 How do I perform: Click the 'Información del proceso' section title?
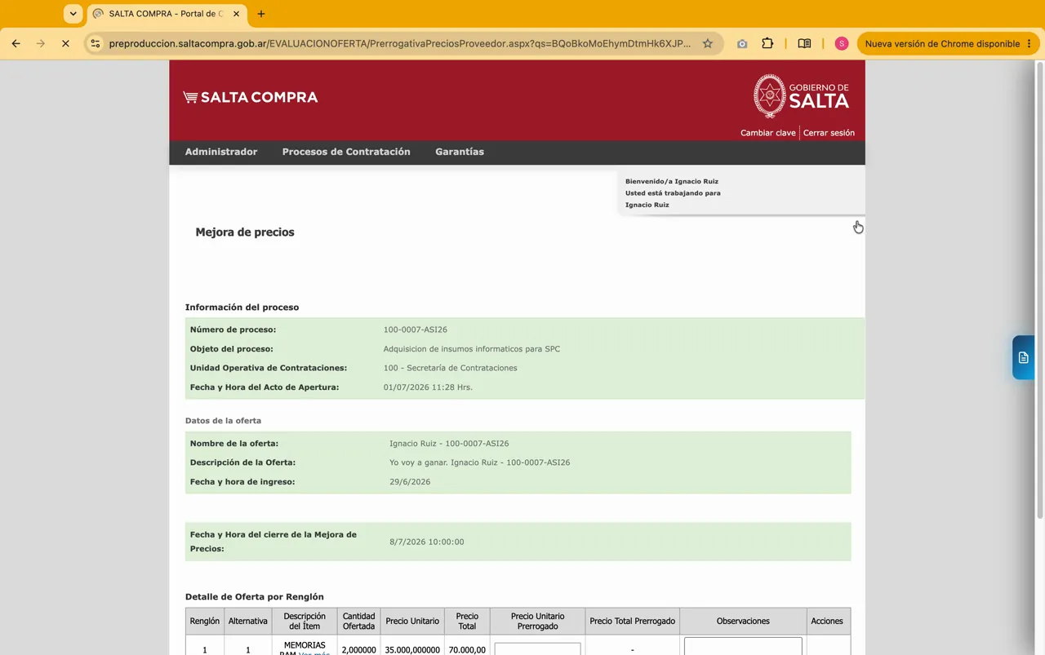242,308
